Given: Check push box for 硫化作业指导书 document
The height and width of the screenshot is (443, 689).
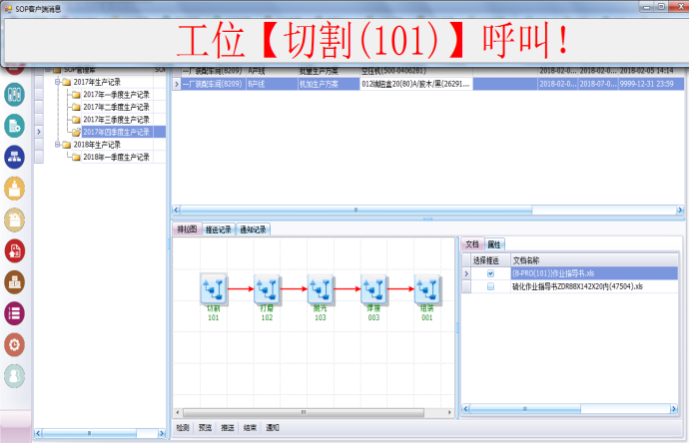Looking at the screenshot, I should click(491, 286).
